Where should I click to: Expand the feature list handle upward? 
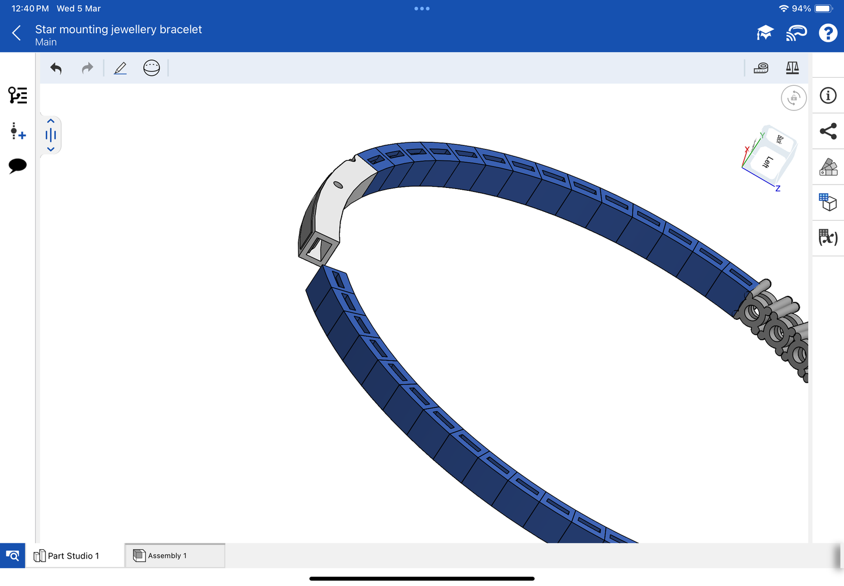click(x=51, y=121)
